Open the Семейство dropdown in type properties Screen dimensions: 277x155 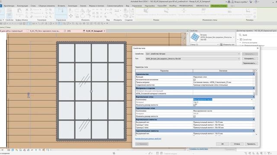pos(239,54)
